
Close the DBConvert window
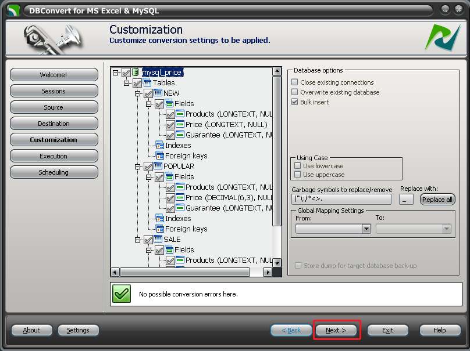click(458, 10)
